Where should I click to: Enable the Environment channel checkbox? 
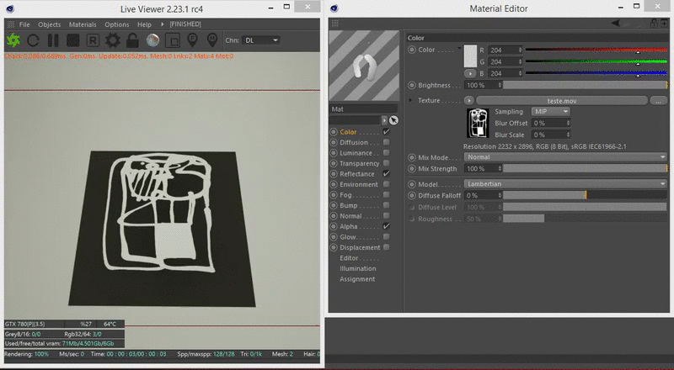[x=386, y=184]
